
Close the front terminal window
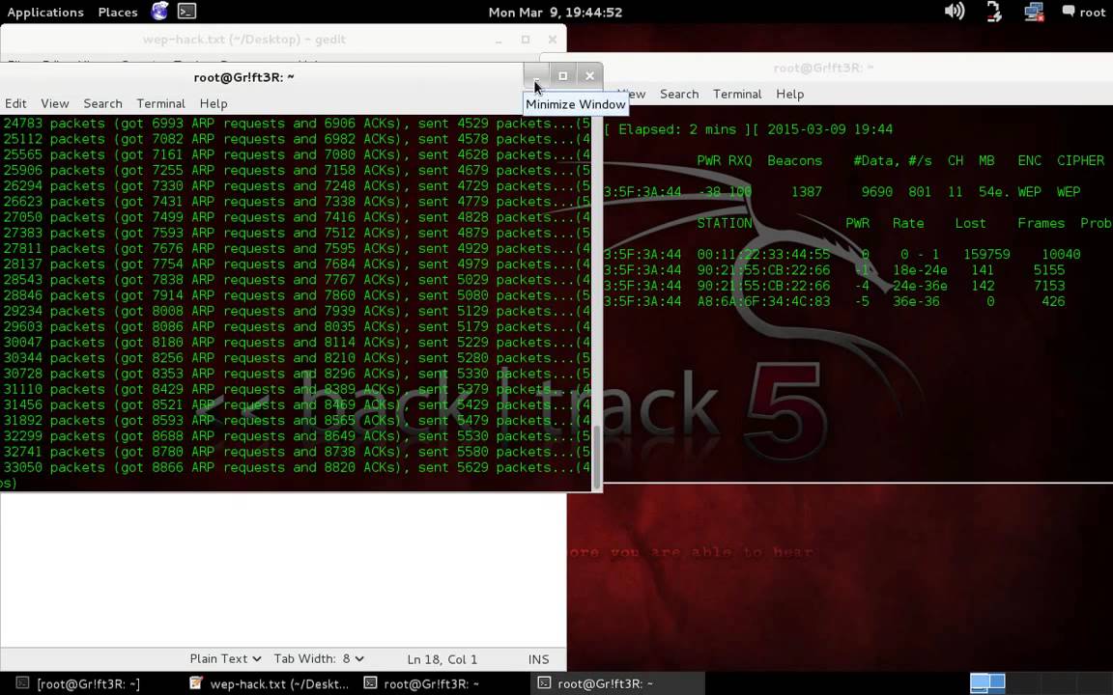click(x=590, y=76)
